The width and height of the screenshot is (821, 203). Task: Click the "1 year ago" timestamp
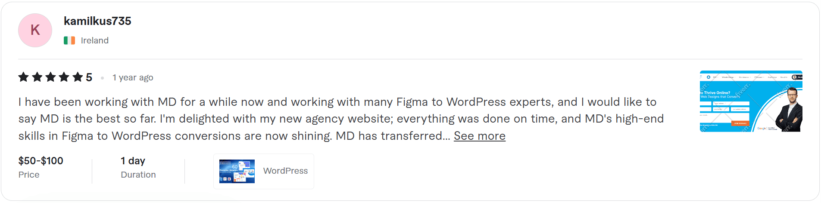tap(133, 78)
